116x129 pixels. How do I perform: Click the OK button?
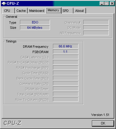click(103, 123)
